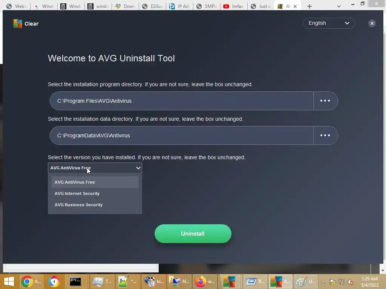The image size is (386, 289).
Task: Open the active AVG Clear taskbar item
Action: click(x=280, y=281)
